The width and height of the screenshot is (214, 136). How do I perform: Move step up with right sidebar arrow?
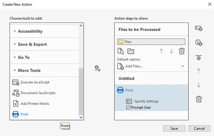coord(199,71)
